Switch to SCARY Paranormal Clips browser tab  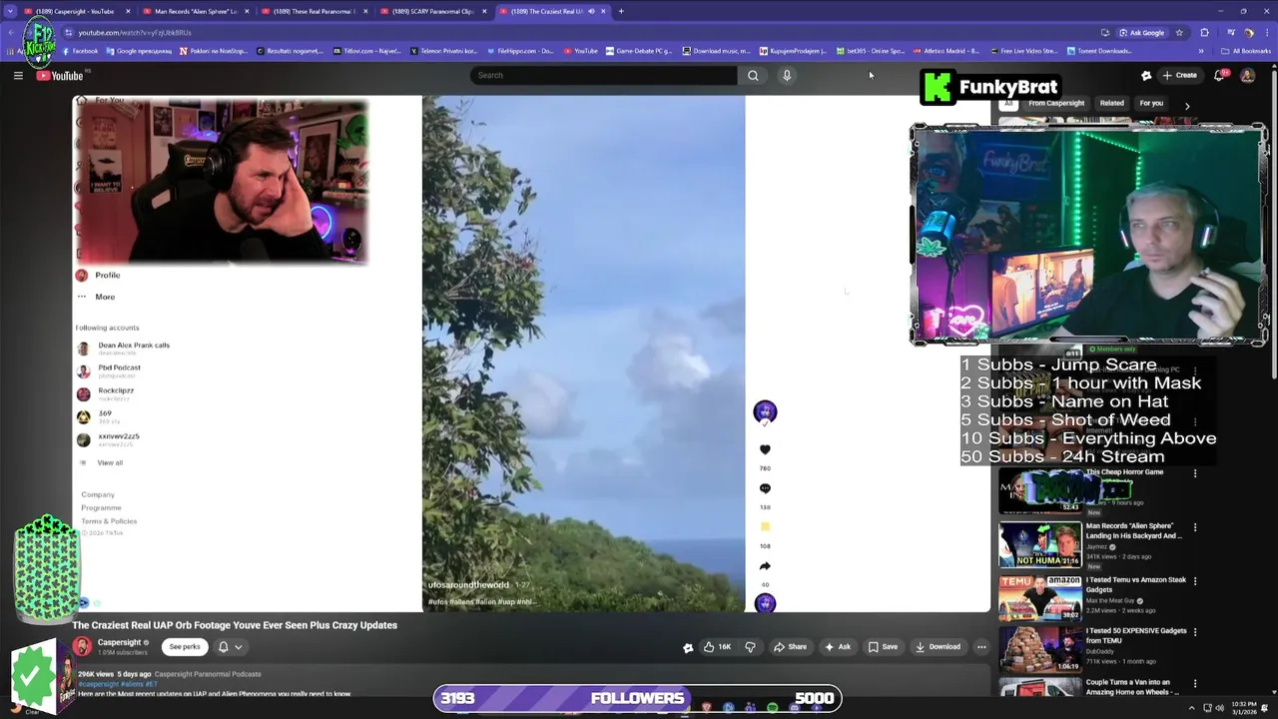tap(431, 11)
